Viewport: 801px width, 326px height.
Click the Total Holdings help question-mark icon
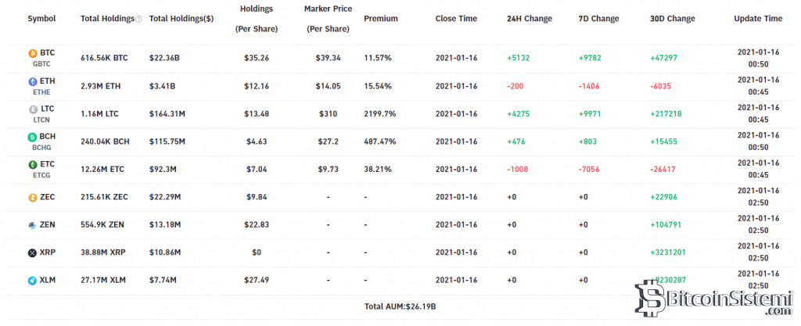coord(138,19)
